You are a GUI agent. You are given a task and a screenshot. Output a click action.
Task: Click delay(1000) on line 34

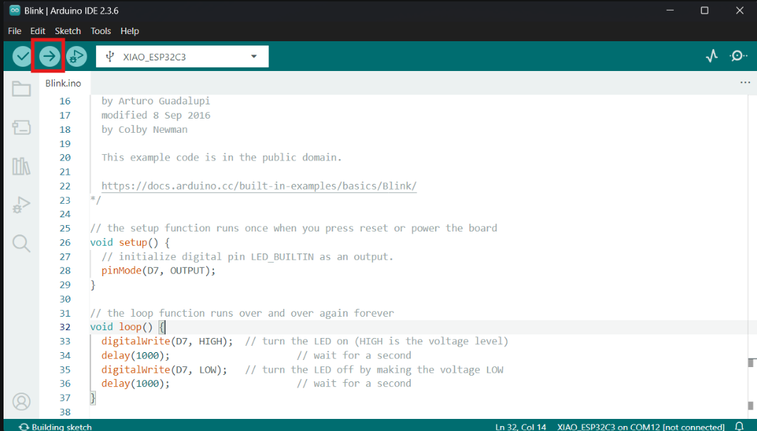point(136,355)
